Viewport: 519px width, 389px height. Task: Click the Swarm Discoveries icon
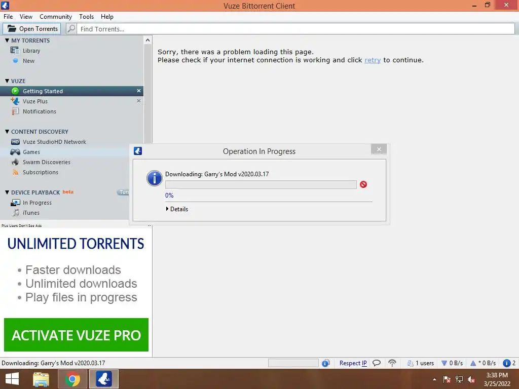click(15, 162)
